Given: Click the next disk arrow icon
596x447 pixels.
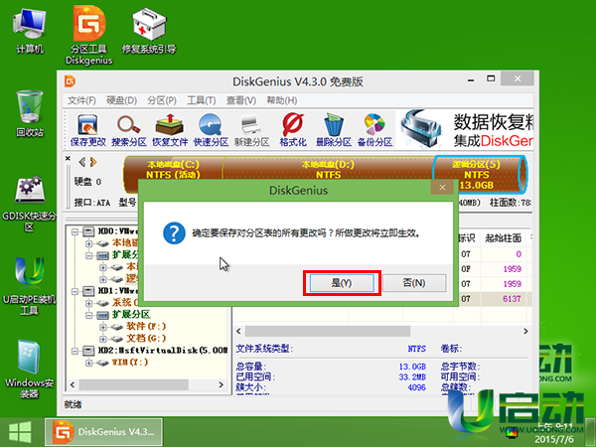Looking at the screenshot, I should click(93, 162).
